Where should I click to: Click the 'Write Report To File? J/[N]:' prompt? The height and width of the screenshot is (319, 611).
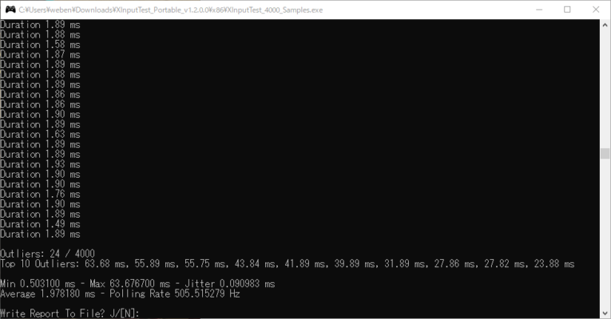pyautogui.click(x=69, y=313)
